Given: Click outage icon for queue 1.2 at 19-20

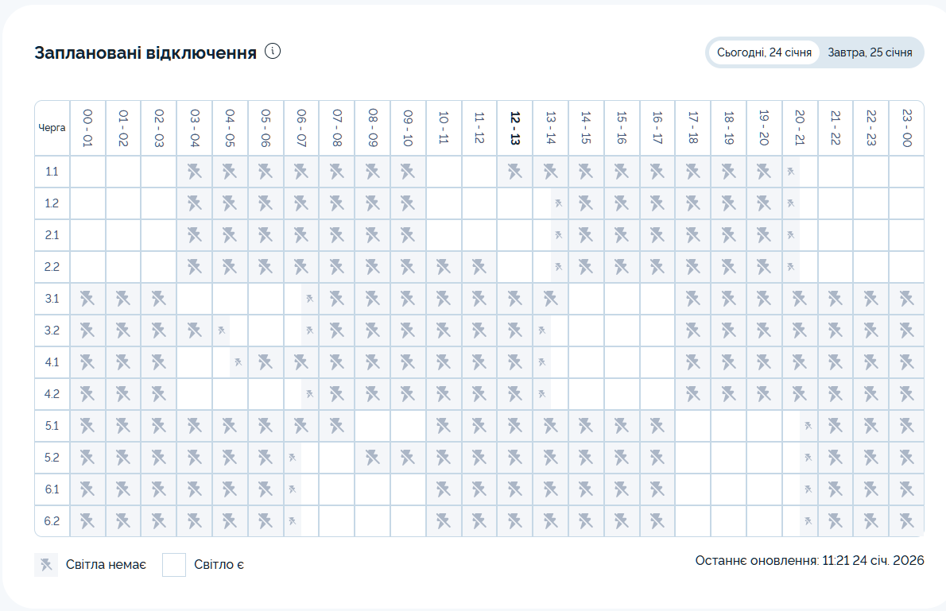Looking at the screenshot, I should pos(764,203).
